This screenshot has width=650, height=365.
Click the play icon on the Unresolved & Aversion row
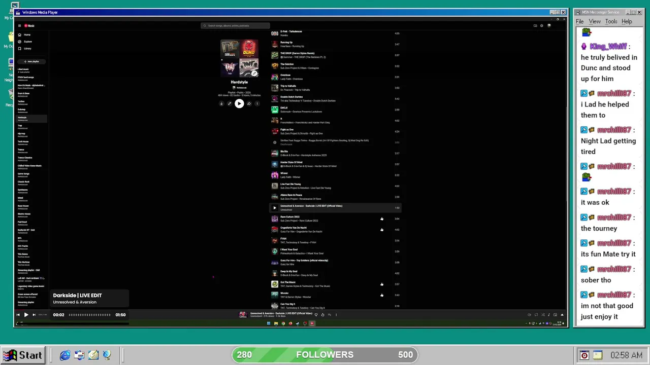(x=275, y=208)
